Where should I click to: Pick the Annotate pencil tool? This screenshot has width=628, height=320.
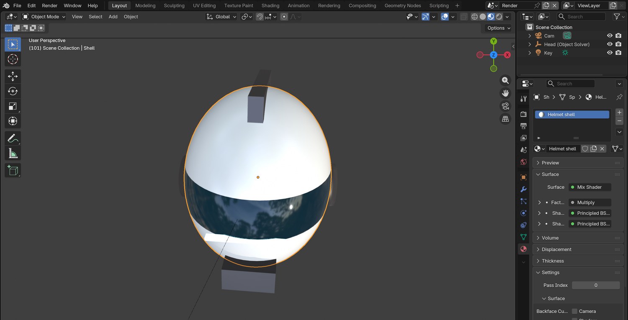(x=13, y=138)
